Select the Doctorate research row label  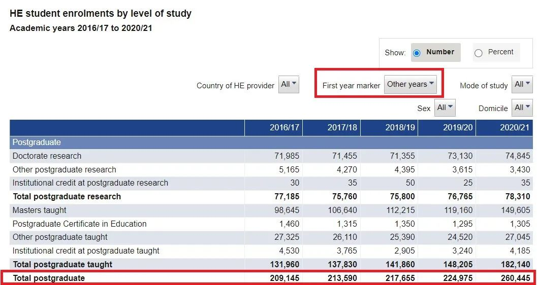[x=47, y=156]
